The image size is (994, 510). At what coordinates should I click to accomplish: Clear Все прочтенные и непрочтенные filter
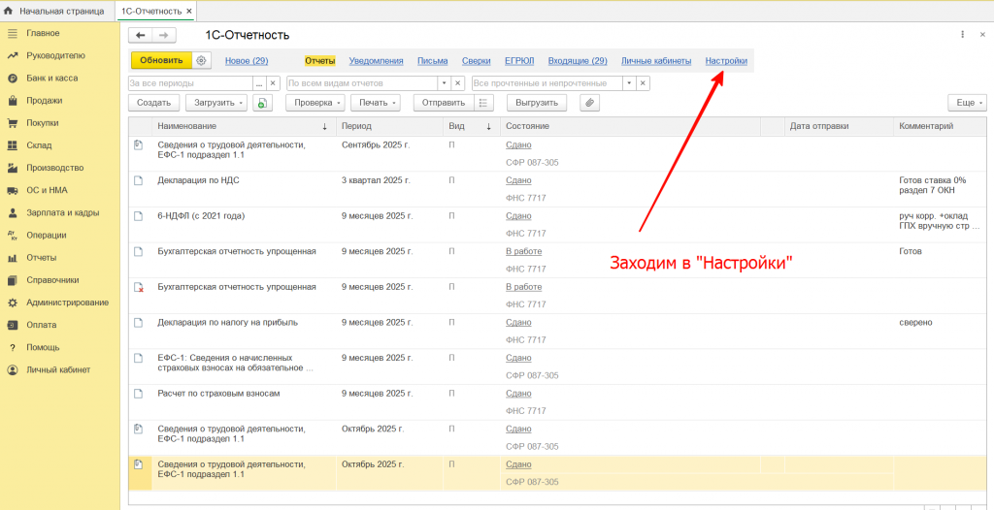coord(643,83)
